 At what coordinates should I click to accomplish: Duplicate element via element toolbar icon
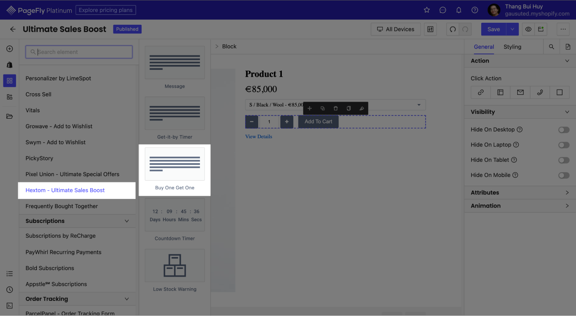point(322,108)
